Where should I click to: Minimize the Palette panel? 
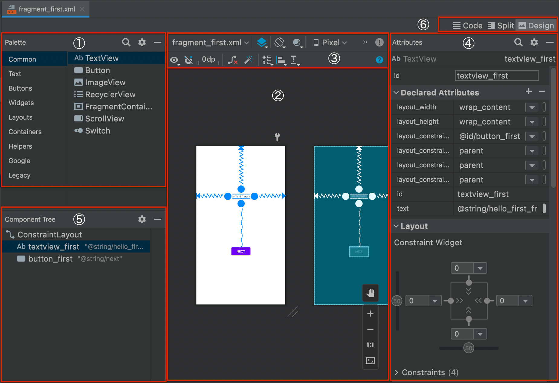point(157,43)
